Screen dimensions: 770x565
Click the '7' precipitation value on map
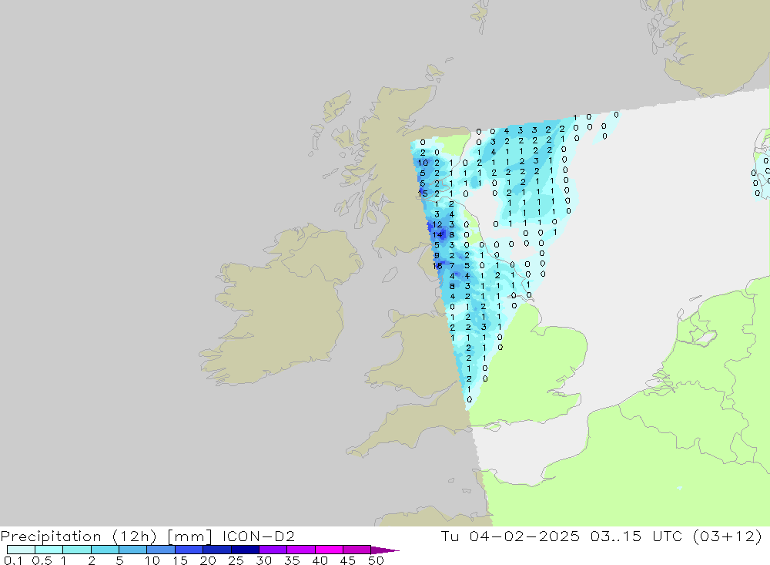(452, 266)
